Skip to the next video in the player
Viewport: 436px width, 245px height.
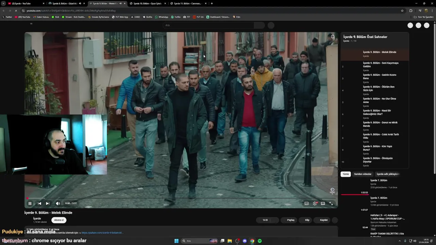48,203
